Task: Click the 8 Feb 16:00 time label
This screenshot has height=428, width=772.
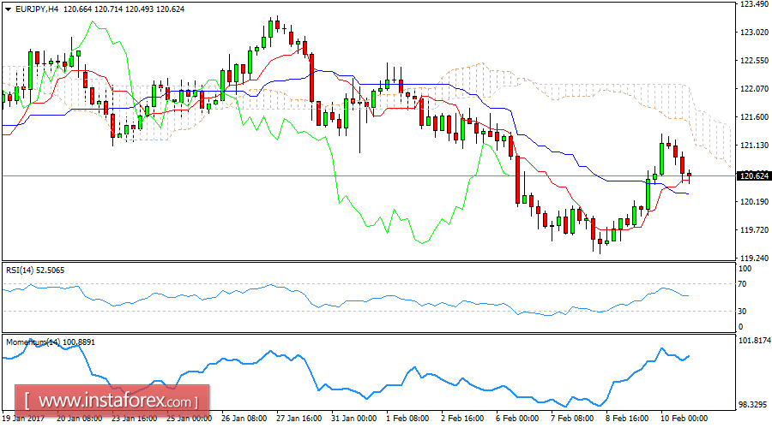Action: tap(627, 419)
